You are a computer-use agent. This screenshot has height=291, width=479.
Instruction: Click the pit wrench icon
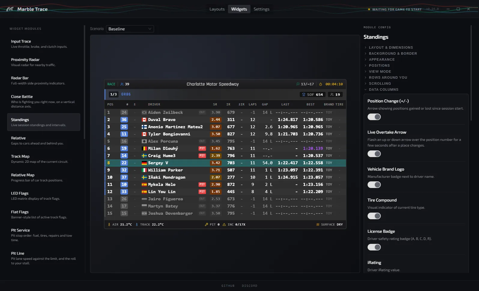point(206,224)
